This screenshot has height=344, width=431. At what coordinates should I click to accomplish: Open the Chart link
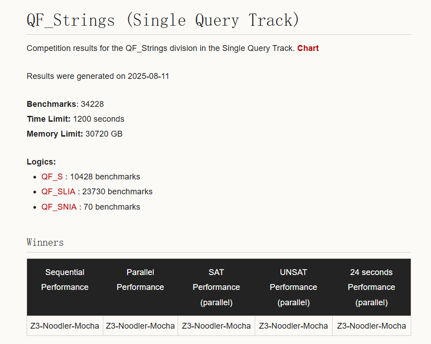tap(308, 48)
